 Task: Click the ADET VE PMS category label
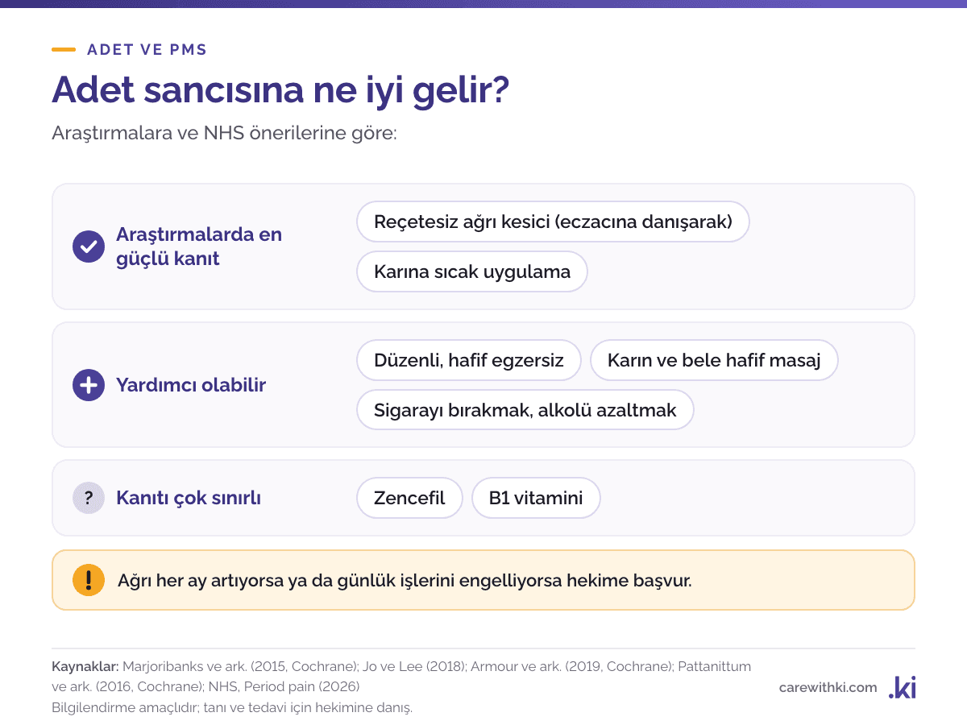pyautogui.click(x=147, y=50)
